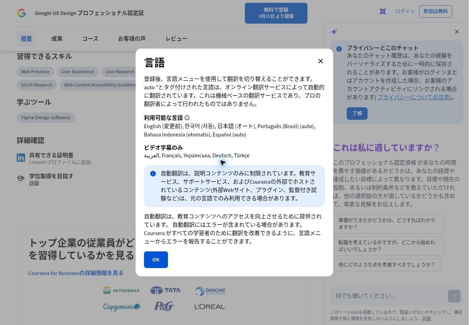Screen dimensions: 474x325
Task: Select 他にどのような点を考慮すべきでしょうか？ suggestion
Action: [x=387, y=265]
